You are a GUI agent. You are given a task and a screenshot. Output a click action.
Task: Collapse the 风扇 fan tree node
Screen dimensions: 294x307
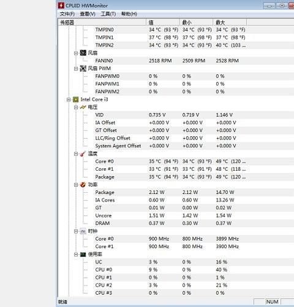coord(76,53)
